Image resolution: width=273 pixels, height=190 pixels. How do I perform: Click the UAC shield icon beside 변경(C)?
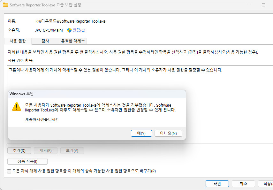[69, 30]
